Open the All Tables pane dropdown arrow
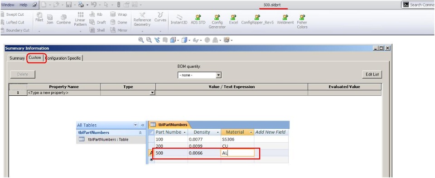 135,125
